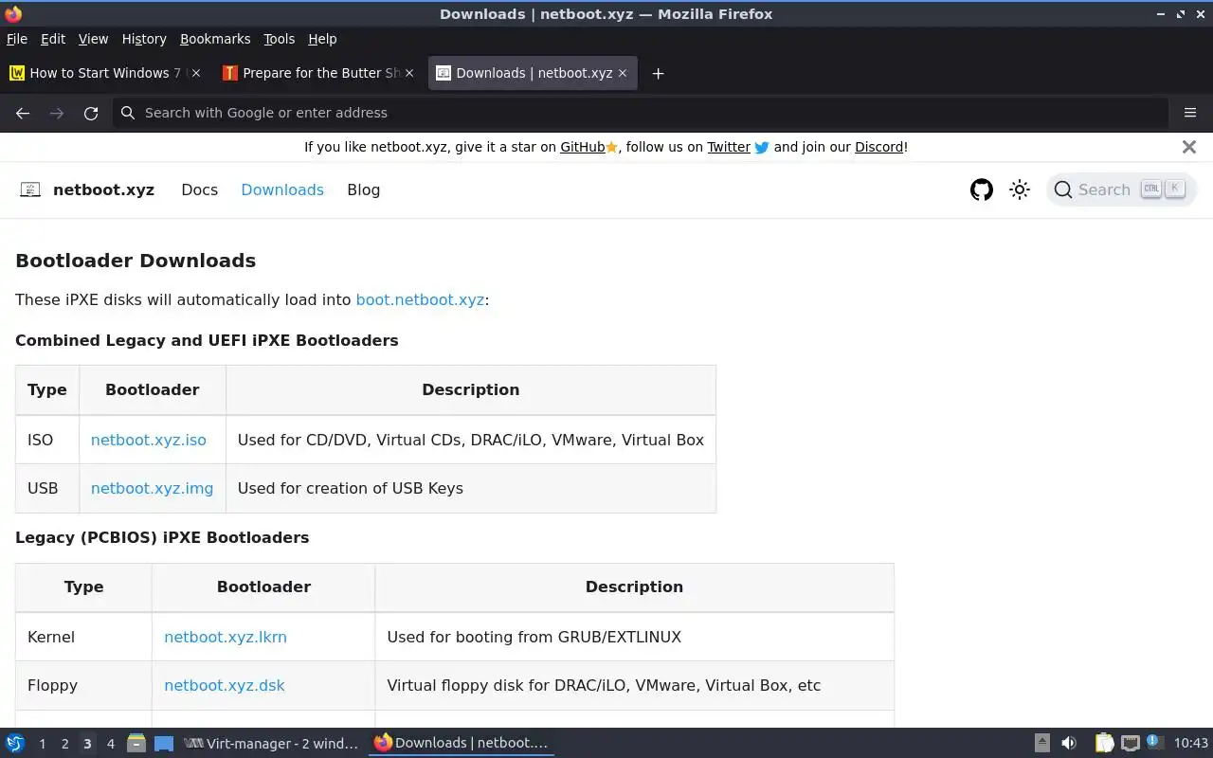Click the 'Bootloader Downloads' heading
Viewport: 1213px width, 758px height.
point(136,261)
